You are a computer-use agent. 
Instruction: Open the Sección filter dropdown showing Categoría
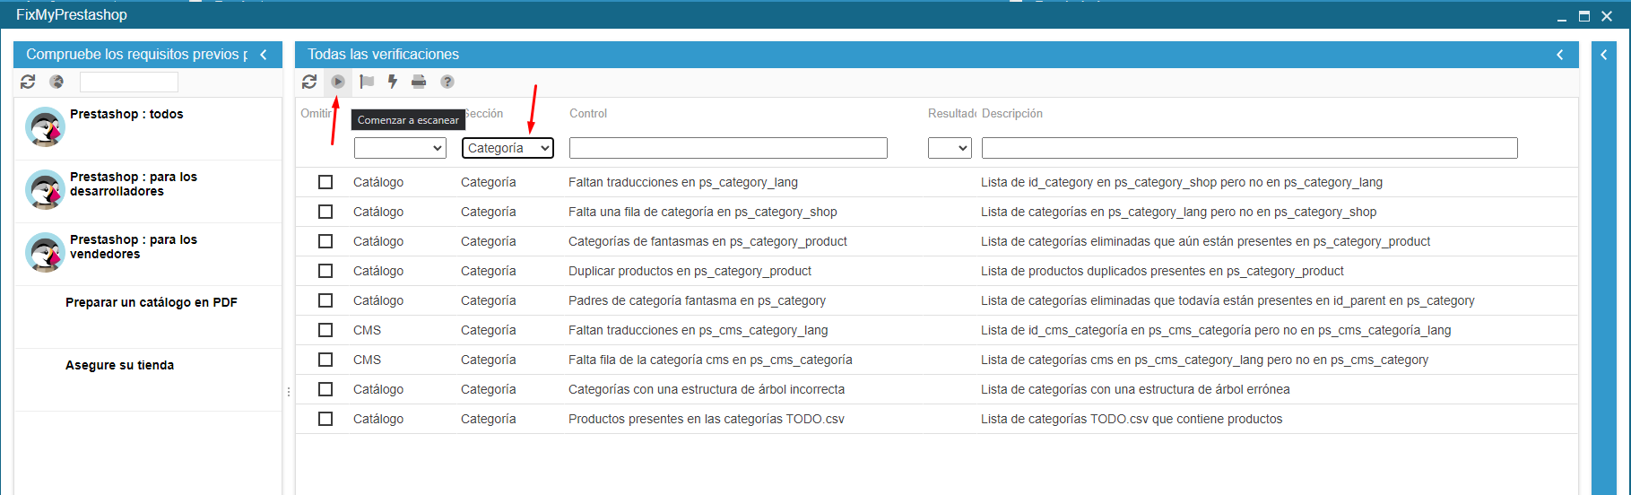(508, 148)
